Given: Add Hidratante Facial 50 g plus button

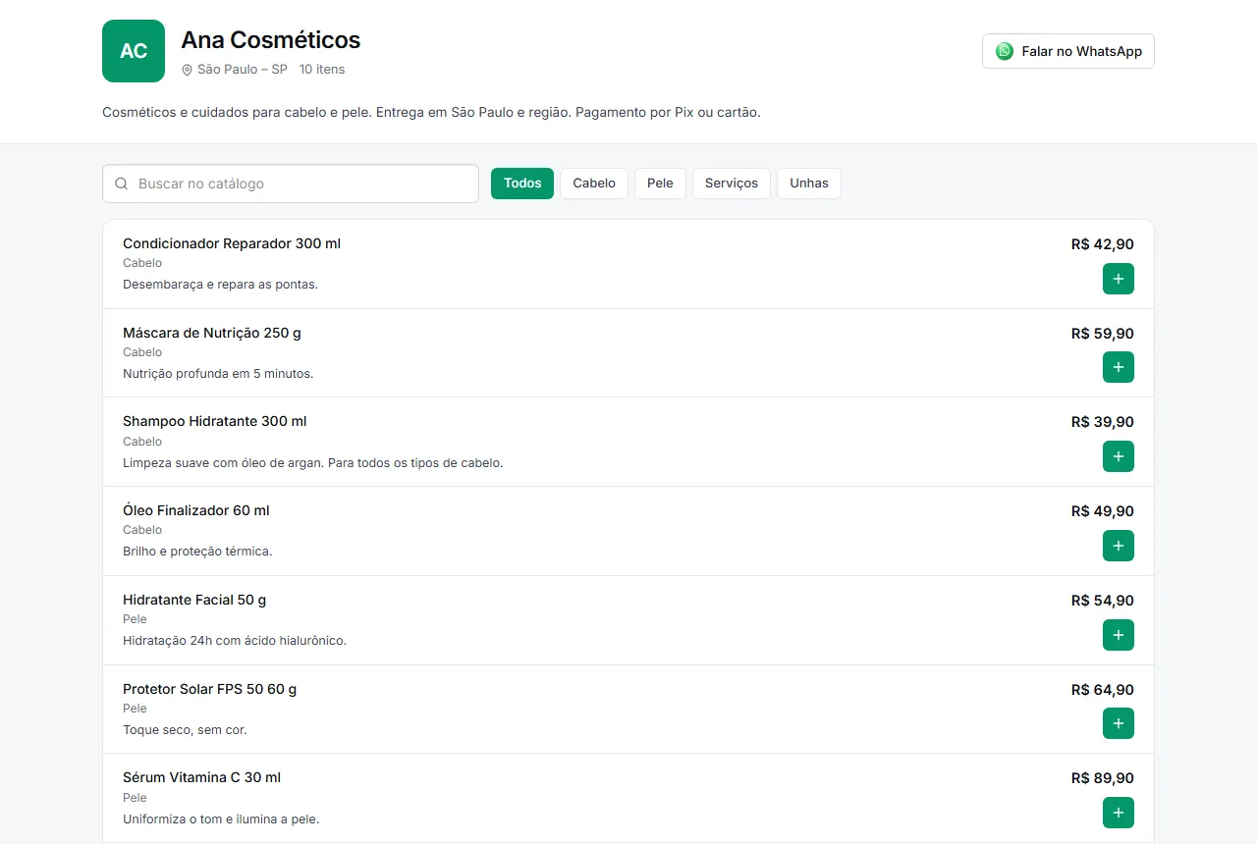Looking at the screenshot, I should (1119, 635).
